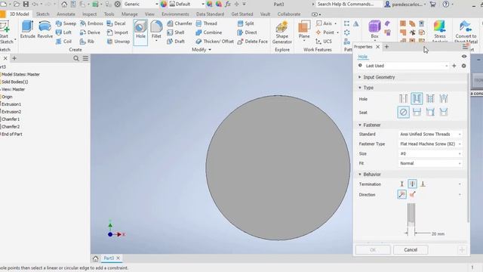
Task: Select the Split tool
Action: [x=246, y=23]
